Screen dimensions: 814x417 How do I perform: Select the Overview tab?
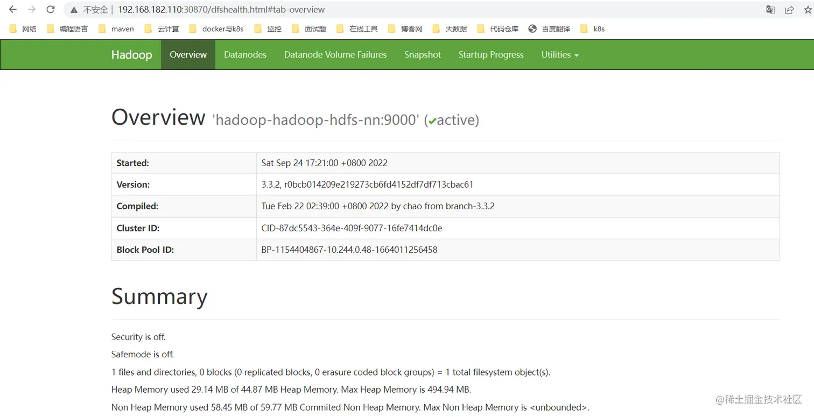(188, 55)
